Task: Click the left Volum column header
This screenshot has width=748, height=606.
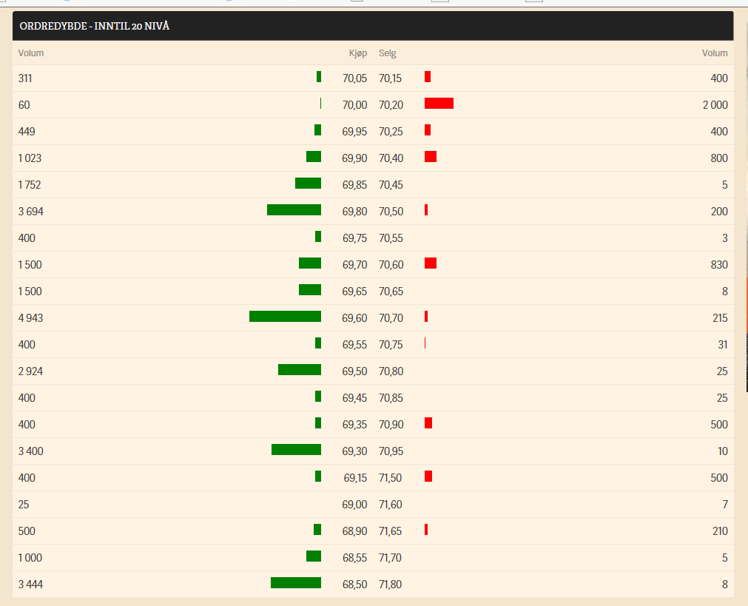Action: click(x=31, y=53)
